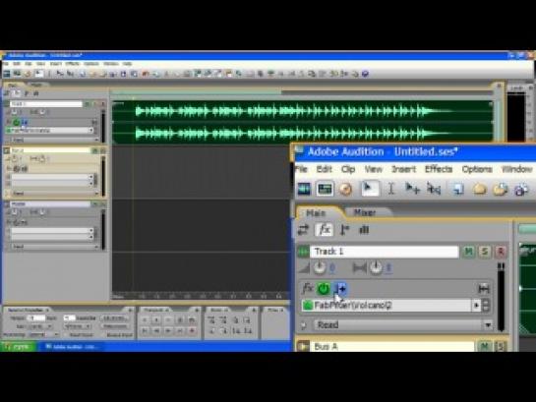Solo Track 1 with magnified S button
The image size is (536, 402).
[x=485, y=252]
